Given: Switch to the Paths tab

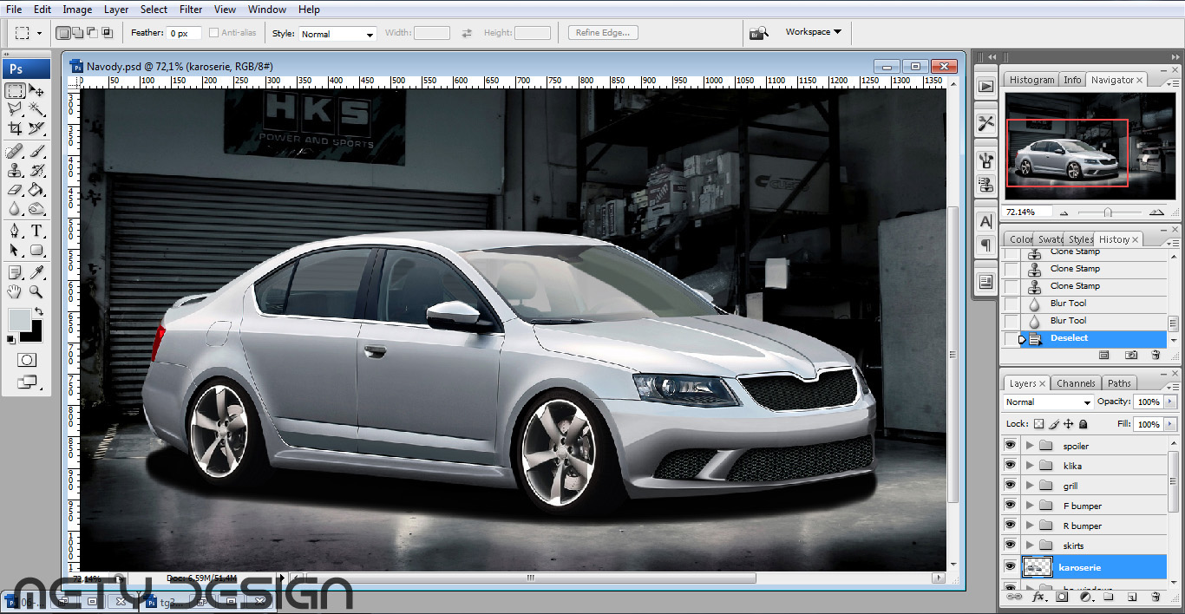Looking at the screenshot, I should click(x=1119, y=383).
